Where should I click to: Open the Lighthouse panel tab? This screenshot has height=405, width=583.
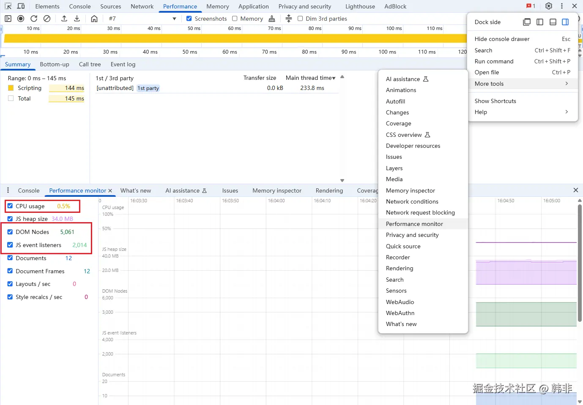point(360,6)
